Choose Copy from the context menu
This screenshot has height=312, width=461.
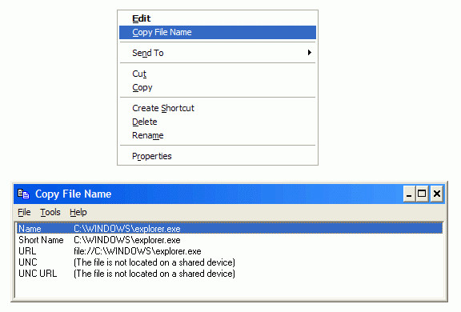click(x=218, y=87)
